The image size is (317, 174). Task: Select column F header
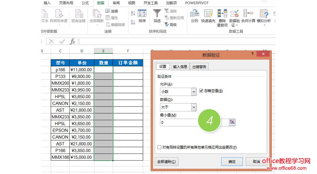coord(128,51)
